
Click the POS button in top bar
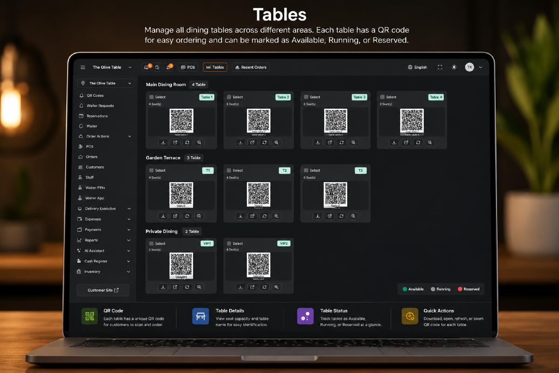point(188,67)
